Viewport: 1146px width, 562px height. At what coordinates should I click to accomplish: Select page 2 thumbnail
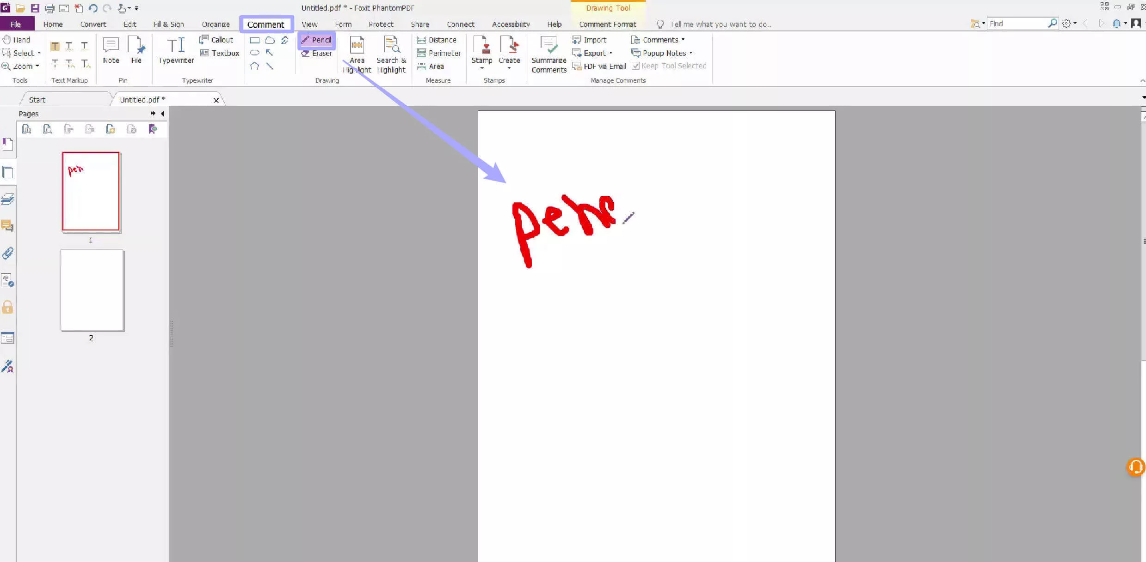92,290
